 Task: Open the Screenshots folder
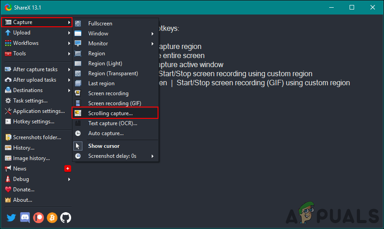tap(37, 137)
